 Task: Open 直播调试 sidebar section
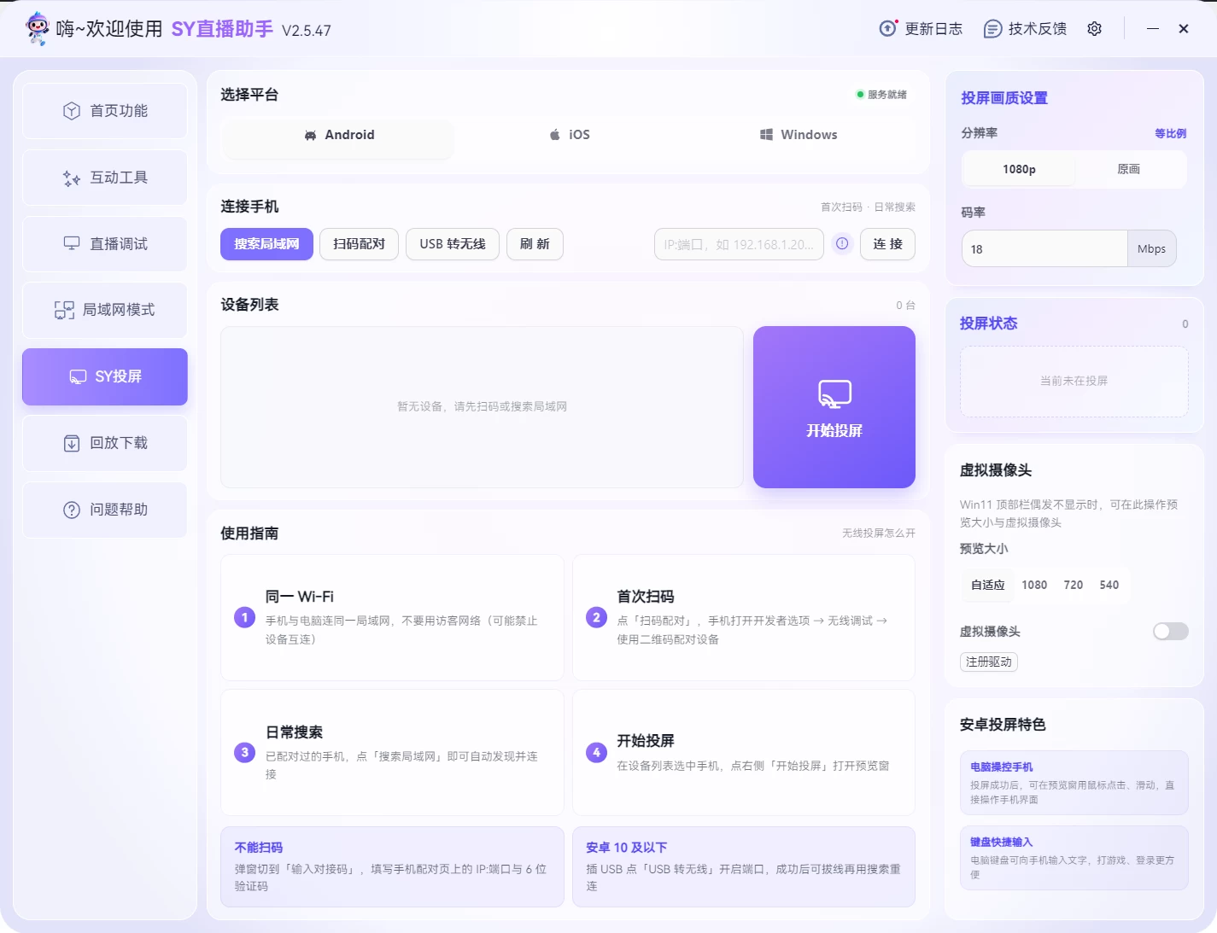pyautogui.click(x=105, y=244)
